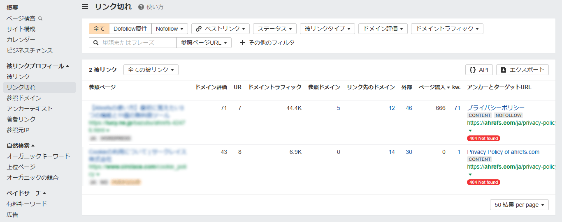Toggle the hamburger menu icon
This screenshot has height=222, width=562.
(85, 7)
